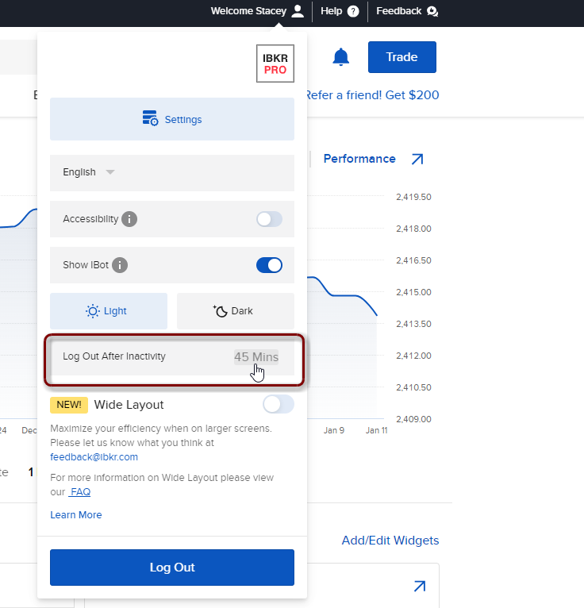Select the Light theme option
The height and width of the screenshot is (608, 584).
pos(108,311)
